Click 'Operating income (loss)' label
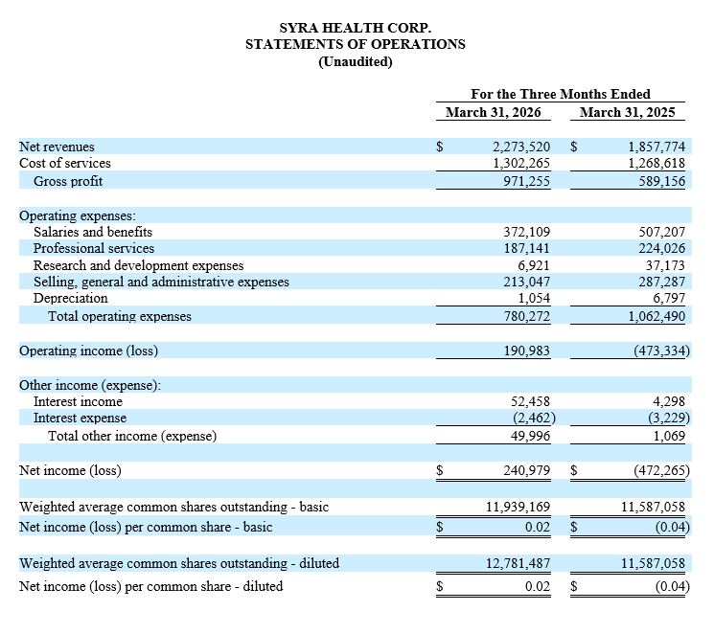 tap(89, 351)
